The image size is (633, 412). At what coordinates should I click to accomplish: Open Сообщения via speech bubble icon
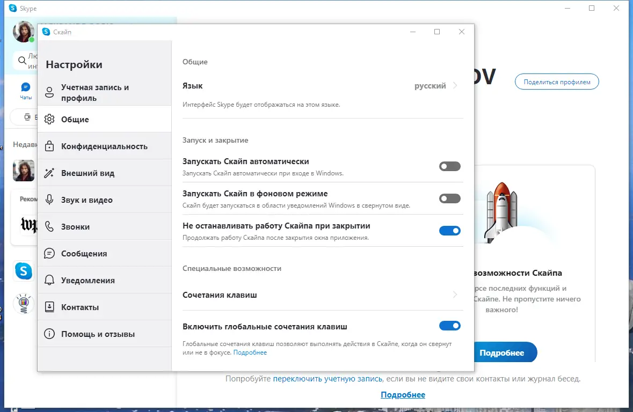tap(49, 253)
